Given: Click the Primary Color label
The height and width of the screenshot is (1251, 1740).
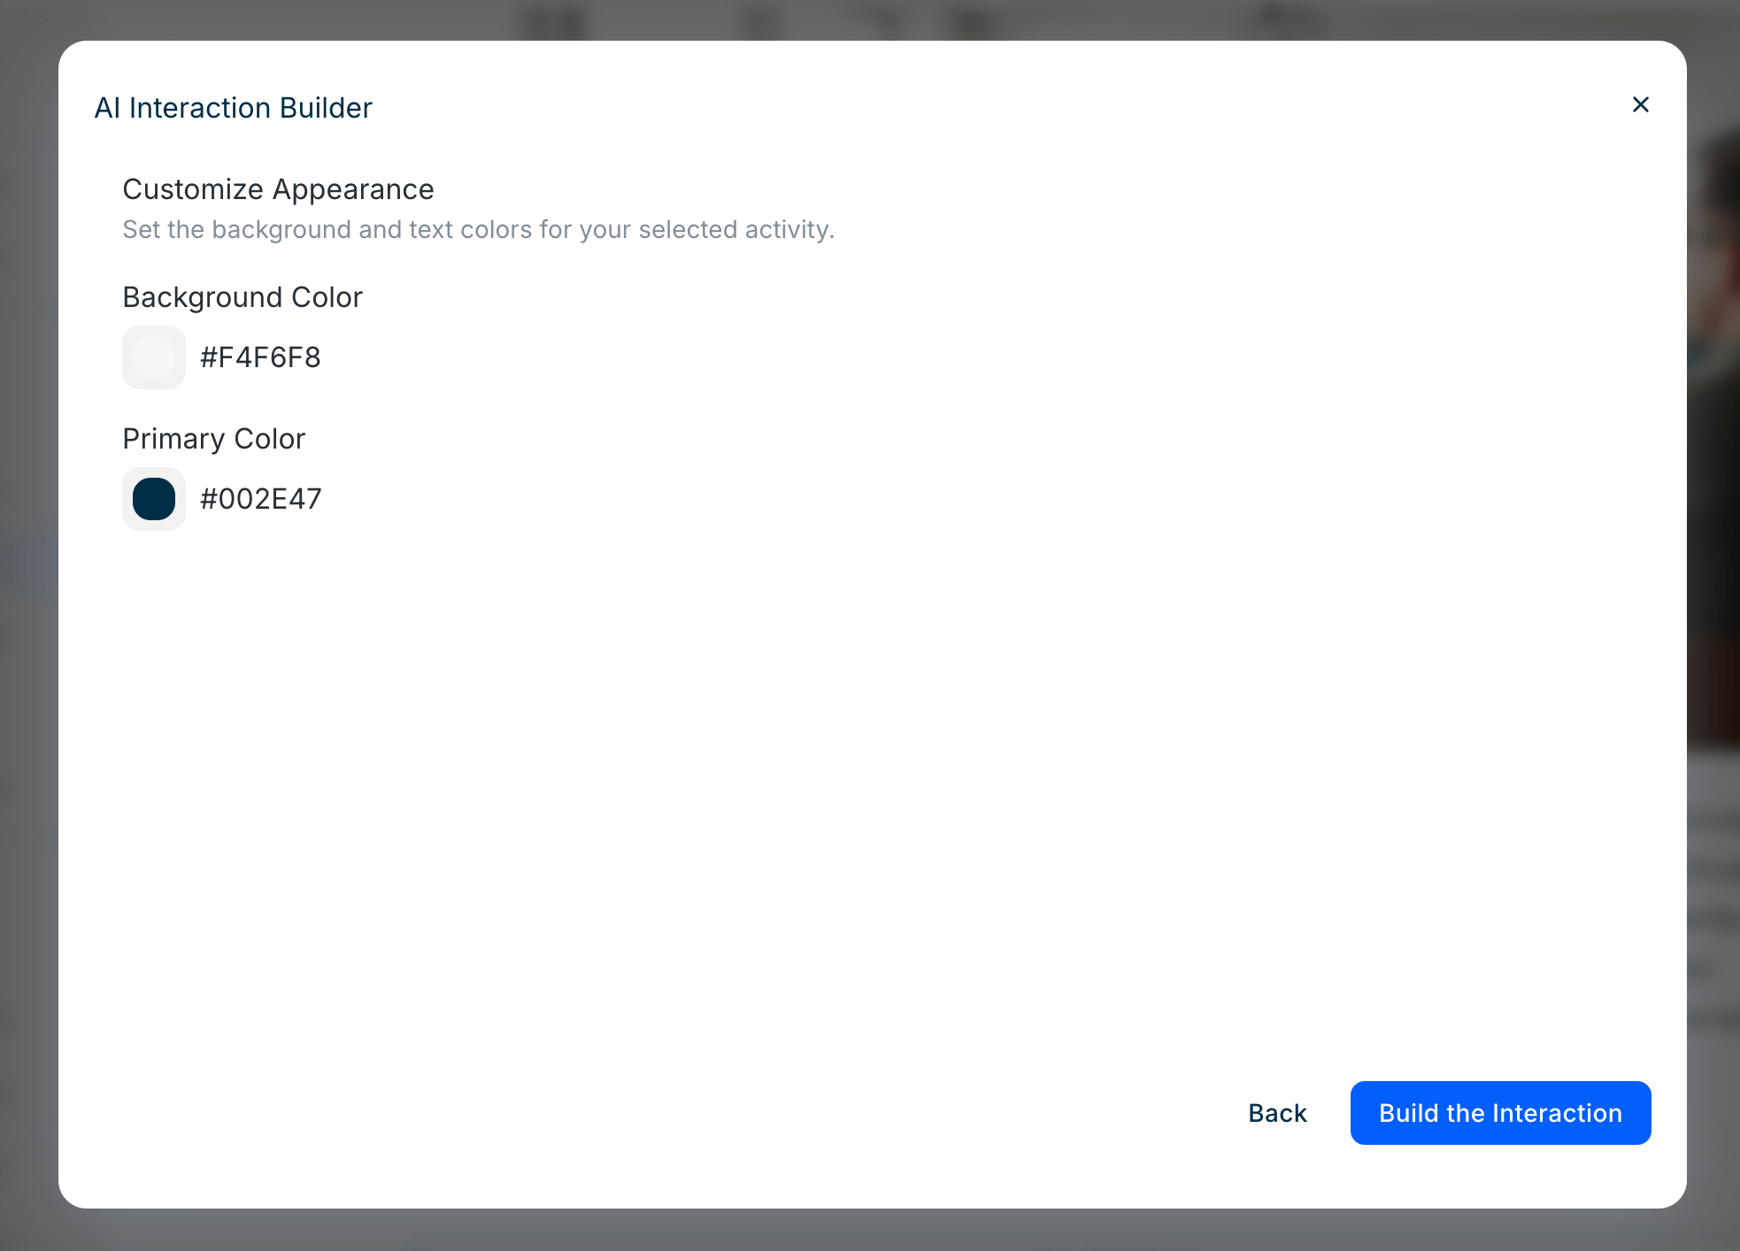Looking at the screenshot, I should [213, 439].
